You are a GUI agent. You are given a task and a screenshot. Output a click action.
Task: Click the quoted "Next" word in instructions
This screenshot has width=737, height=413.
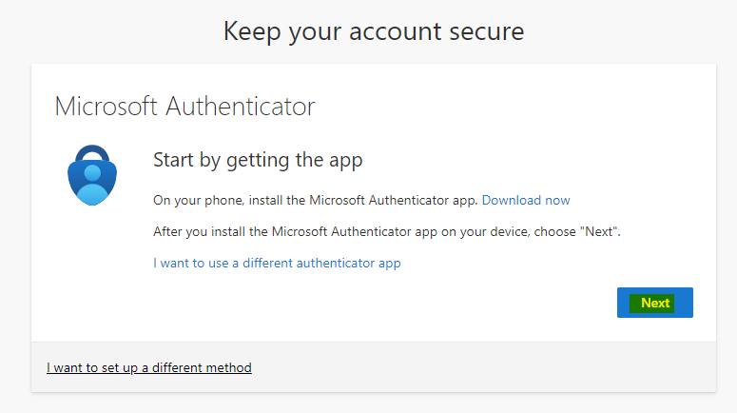tap(598, 232)
